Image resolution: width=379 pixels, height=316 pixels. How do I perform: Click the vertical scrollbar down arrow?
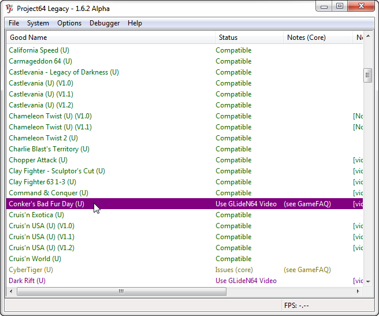point(368,281)
